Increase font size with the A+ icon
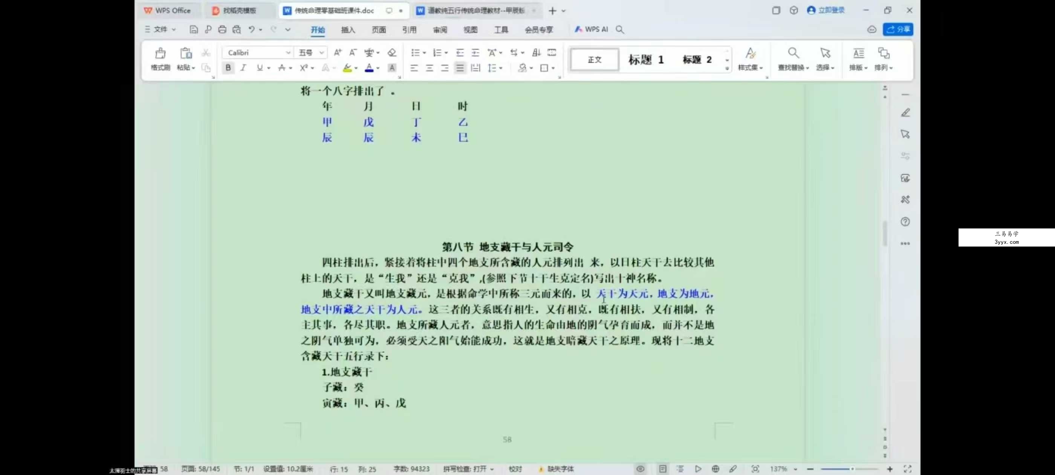The height and width of the screenshot is (475, 1055). pos(338,52)
